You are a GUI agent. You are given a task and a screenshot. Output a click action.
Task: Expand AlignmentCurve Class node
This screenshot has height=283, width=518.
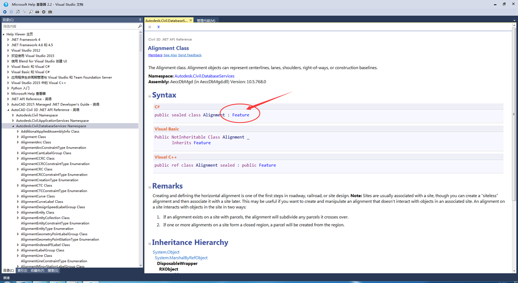click(18, 196)
